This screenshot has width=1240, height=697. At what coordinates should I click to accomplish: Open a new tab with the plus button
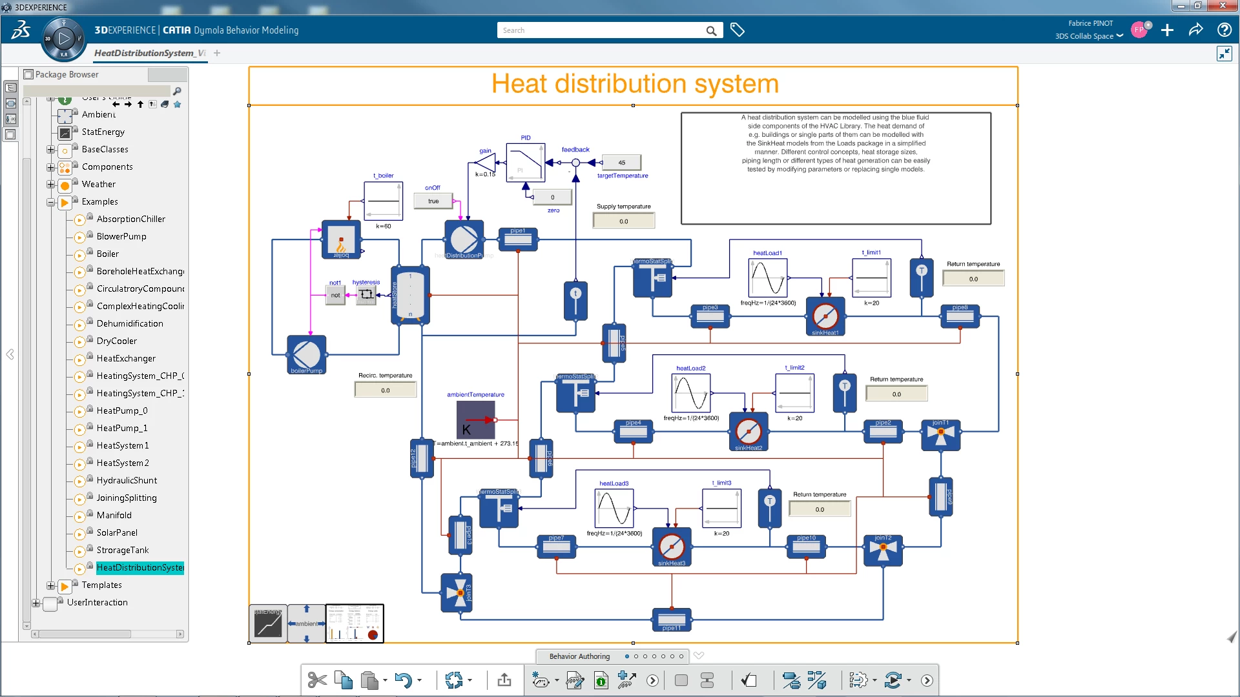pos(216,53)
